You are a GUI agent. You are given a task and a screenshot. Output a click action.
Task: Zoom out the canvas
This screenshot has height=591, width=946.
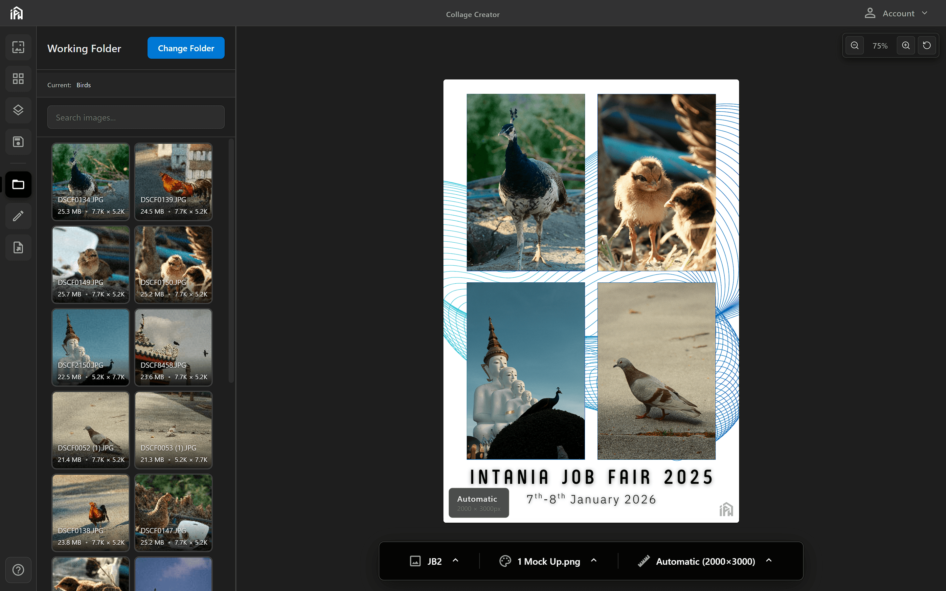[x=855, y=45]
